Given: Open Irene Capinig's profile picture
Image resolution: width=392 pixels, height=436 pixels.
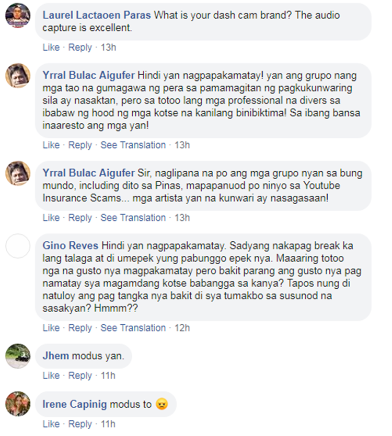Looking at the screenshot, I should [x=18, y=404].
